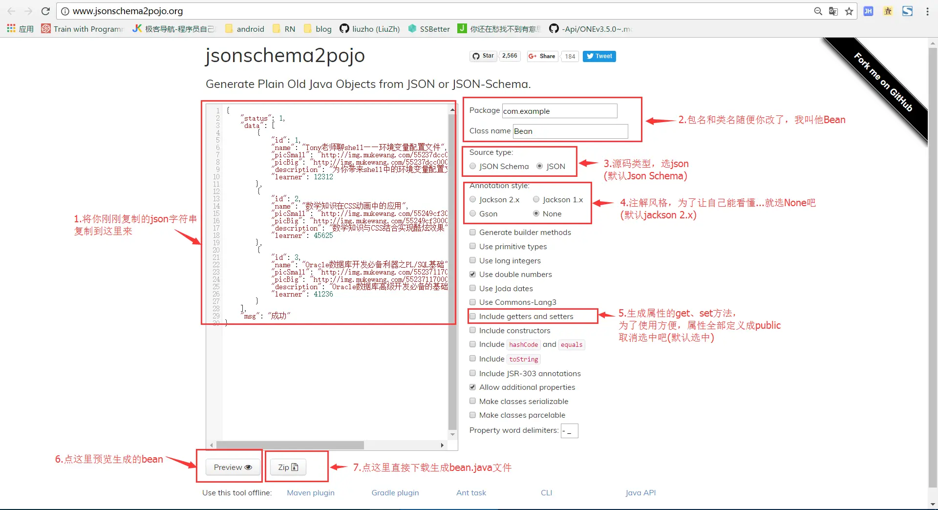Check Make classes parcelable
This screenshot has width=938, height=510.
click(x=472, y=415)
